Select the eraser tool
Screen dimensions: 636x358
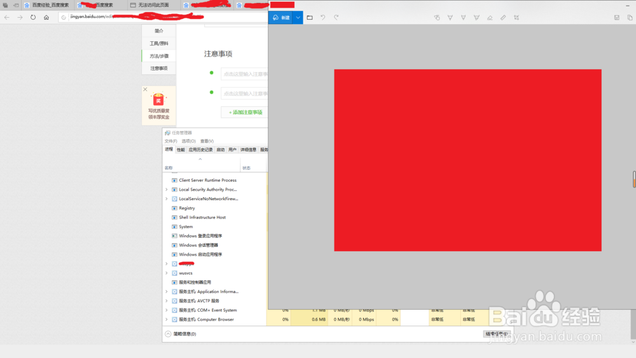click(x=490, y=17)
